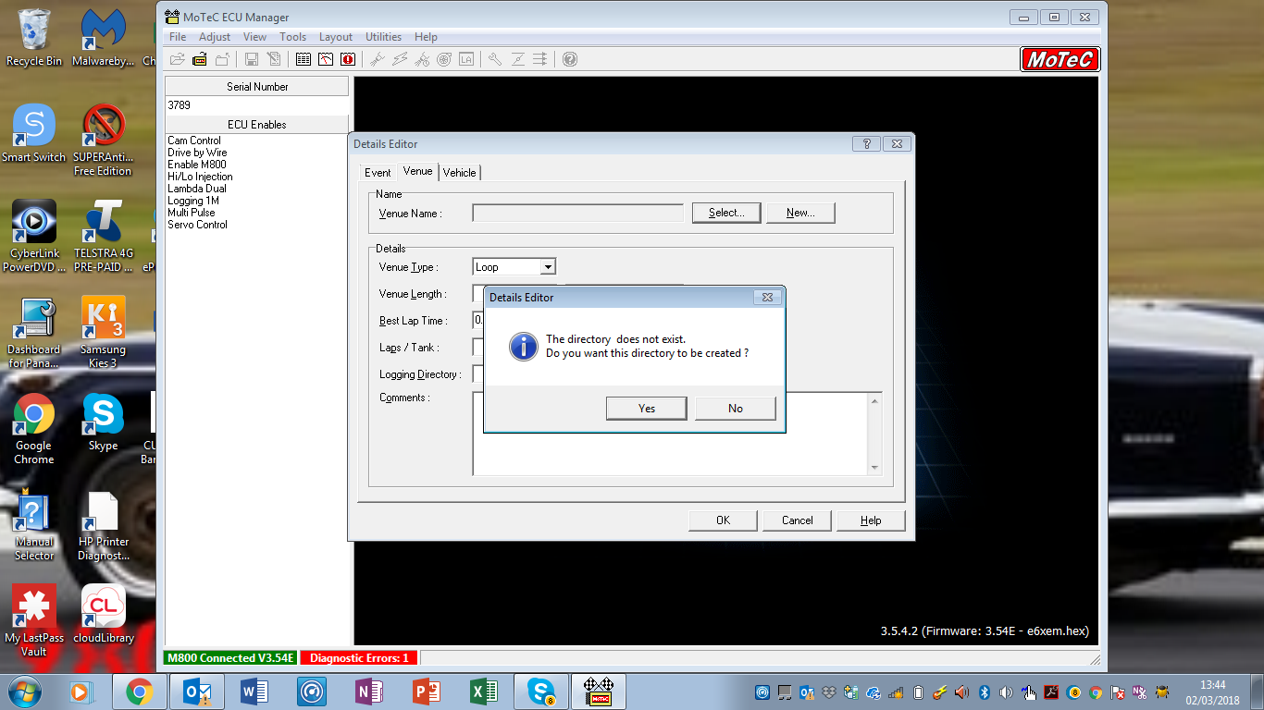
Task: Click the Comments scrollbar up arrow
Action: pyautogui.click(x=874, y=400)
